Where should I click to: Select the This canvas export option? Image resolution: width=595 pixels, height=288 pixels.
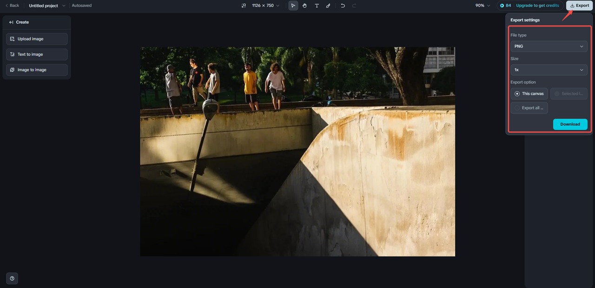529,94
